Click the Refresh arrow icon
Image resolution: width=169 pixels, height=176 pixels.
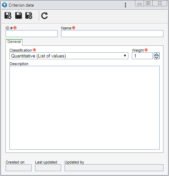[44, 16]
